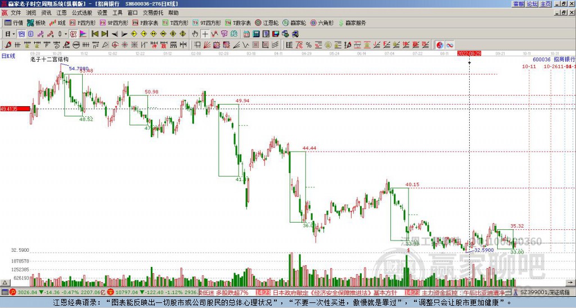Viewport: 576px width, 308px height.
Task: Open the 赢家轮 wheel tool
Action: coord(294,22)
